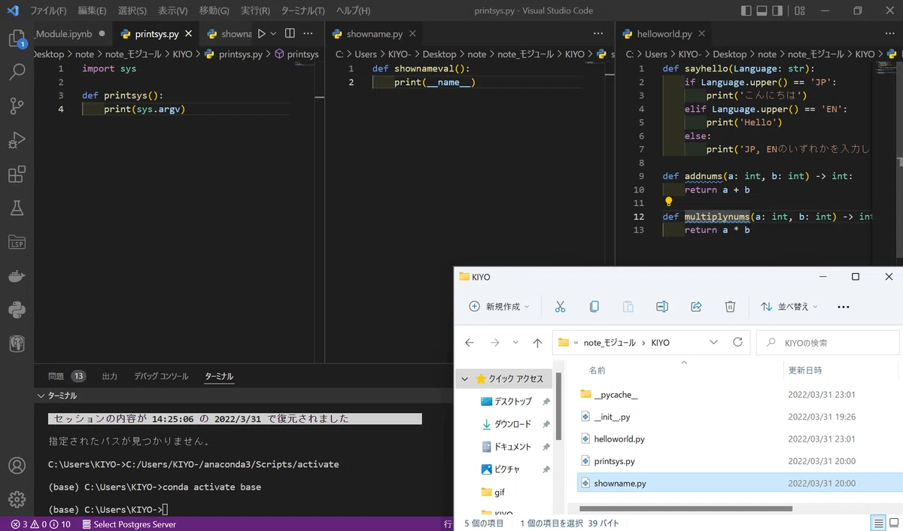Open the Manage gear in activity bar
Screen dimensions: 903x531
(17, 499)
